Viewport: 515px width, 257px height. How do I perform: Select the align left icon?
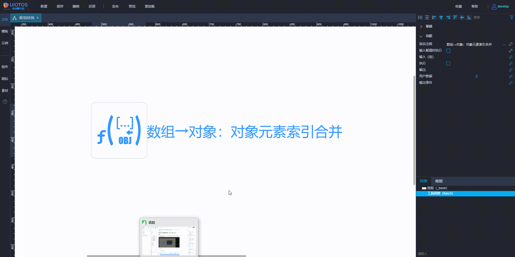click(x=434, y=17)
